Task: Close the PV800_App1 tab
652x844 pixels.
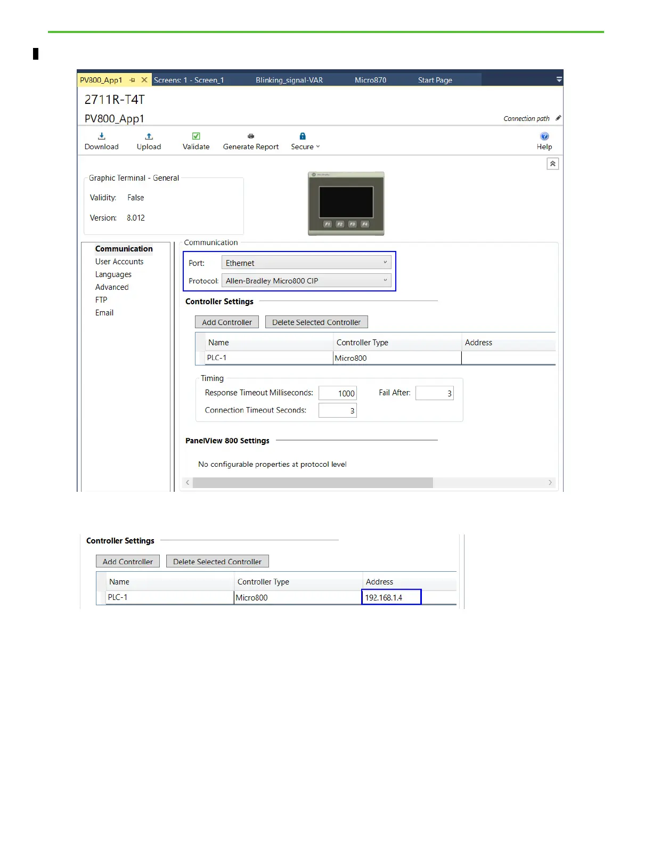Action: coord(144,80)
